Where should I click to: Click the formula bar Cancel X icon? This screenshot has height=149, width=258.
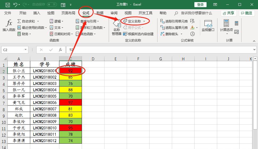click(x=41, y=50)
